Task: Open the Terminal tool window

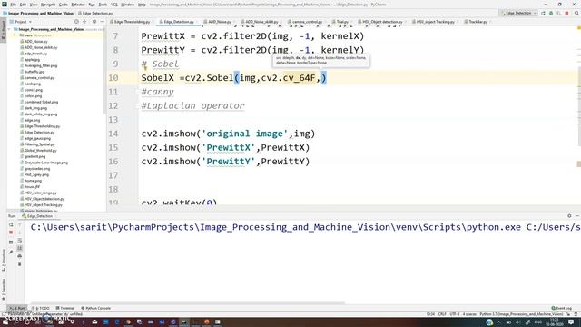Action: (65, 308)
